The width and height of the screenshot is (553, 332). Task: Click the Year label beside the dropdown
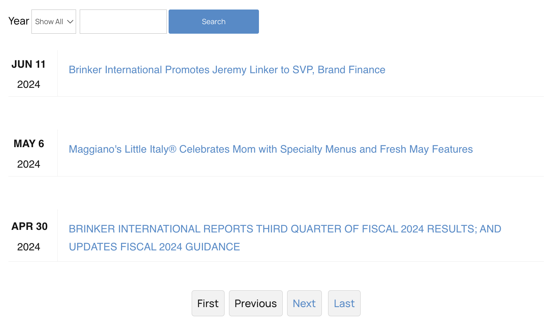click(x=19, y=21)
